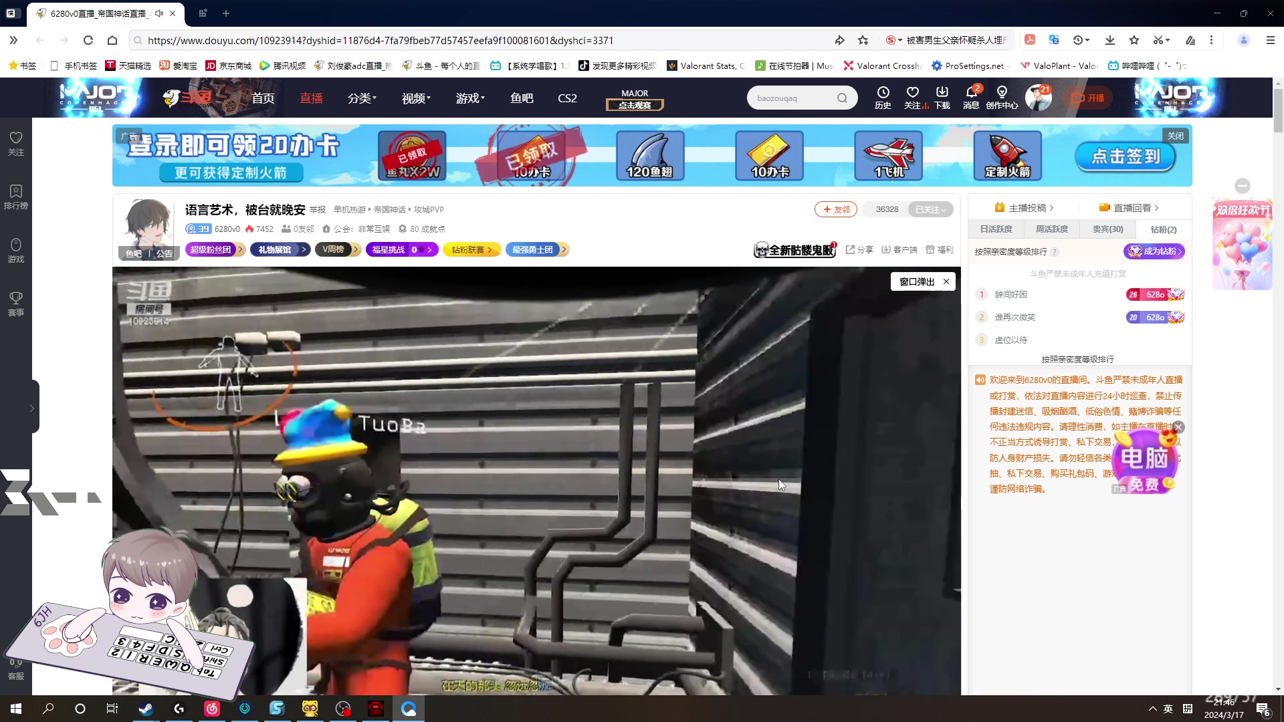Open 游戏 icon in left sidebar
The image size is (1284, 722).
point(16,250)
